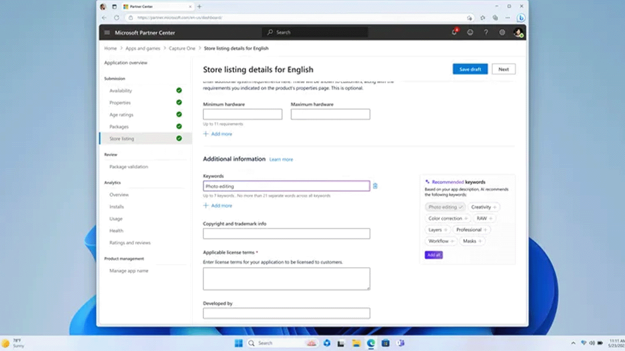Focus the Maximum hardware field
625x351 pixels.
point(331,114)
